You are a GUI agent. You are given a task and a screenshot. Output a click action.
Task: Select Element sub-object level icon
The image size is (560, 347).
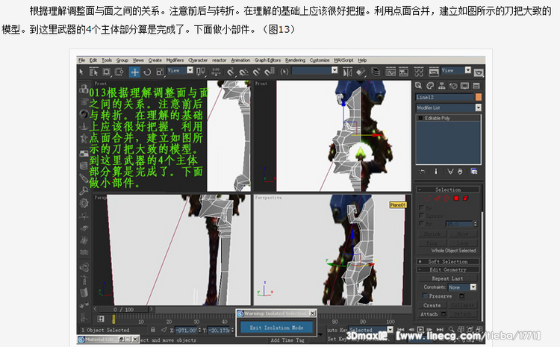click(466, 198)
